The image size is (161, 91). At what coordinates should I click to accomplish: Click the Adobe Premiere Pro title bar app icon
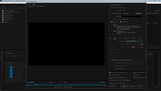point(1,1)
